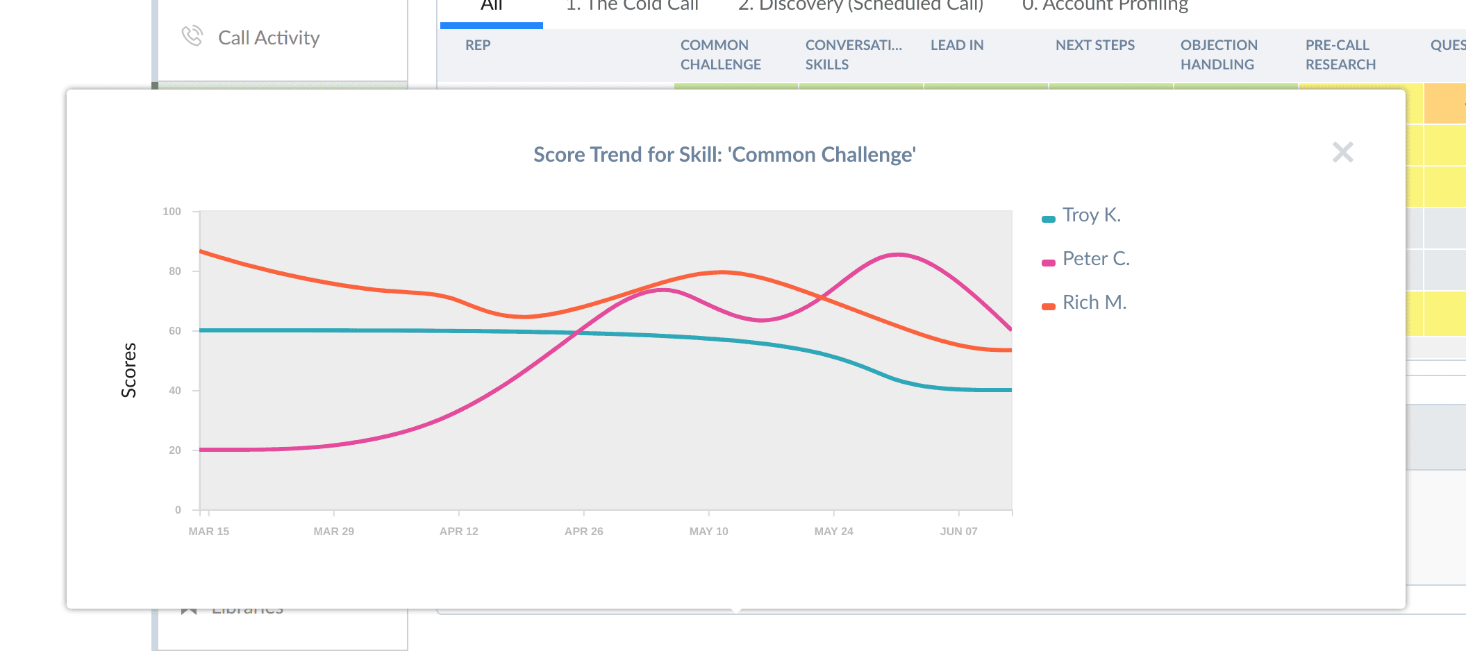
Task: Click the Call Activity phone icon
Action: (x=192, y=36)
